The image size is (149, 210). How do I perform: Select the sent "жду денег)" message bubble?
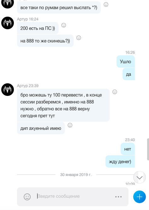[x=120, y=162]
